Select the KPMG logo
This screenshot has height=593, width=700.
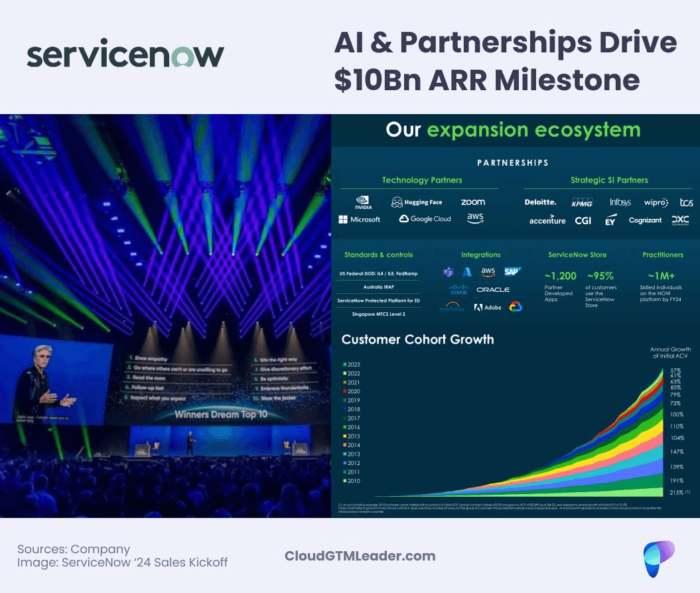(582, 202)
